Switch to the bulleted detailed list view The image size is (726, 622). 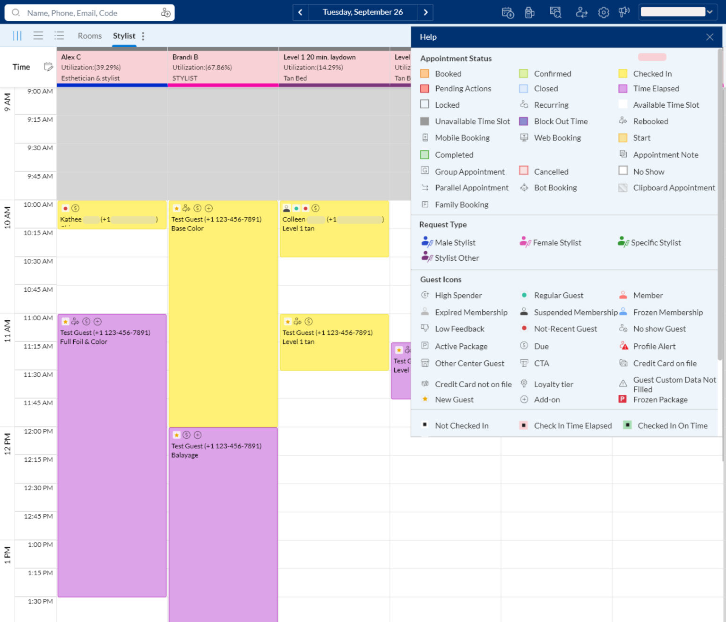59,36
